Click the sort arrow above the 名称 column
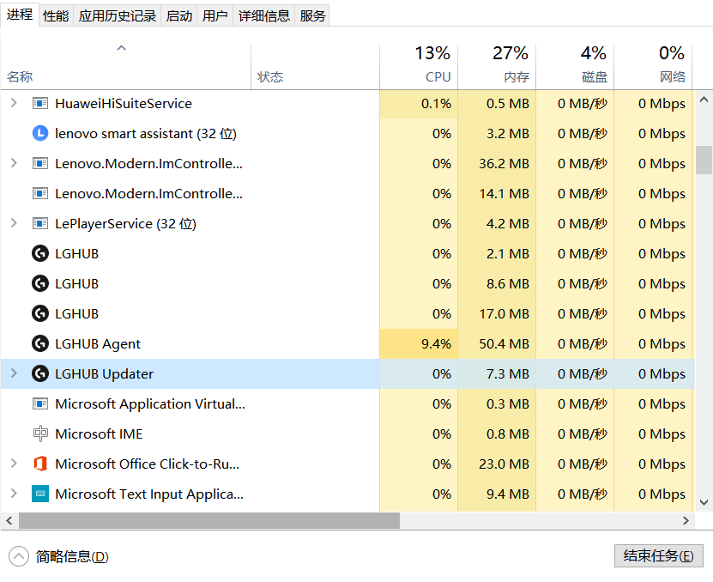 click(x=122, y=48)
